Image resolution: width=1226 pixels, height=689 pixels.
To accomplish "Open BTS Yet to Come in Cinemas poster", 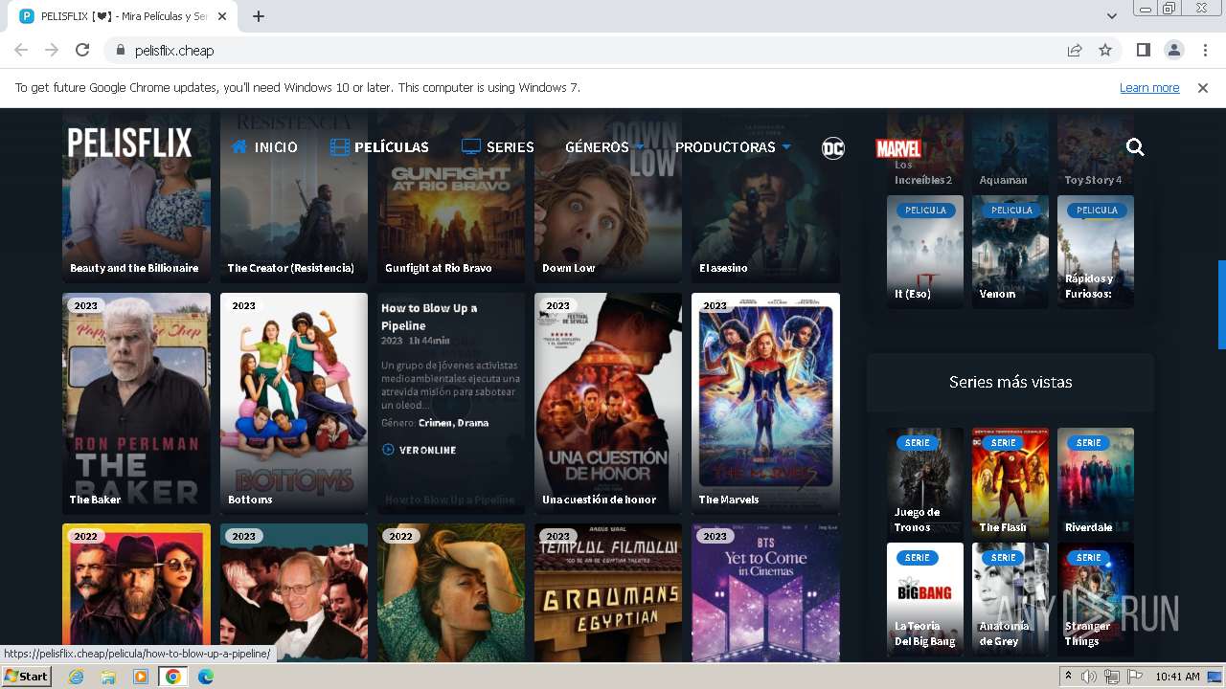I will tap(765, 592).
